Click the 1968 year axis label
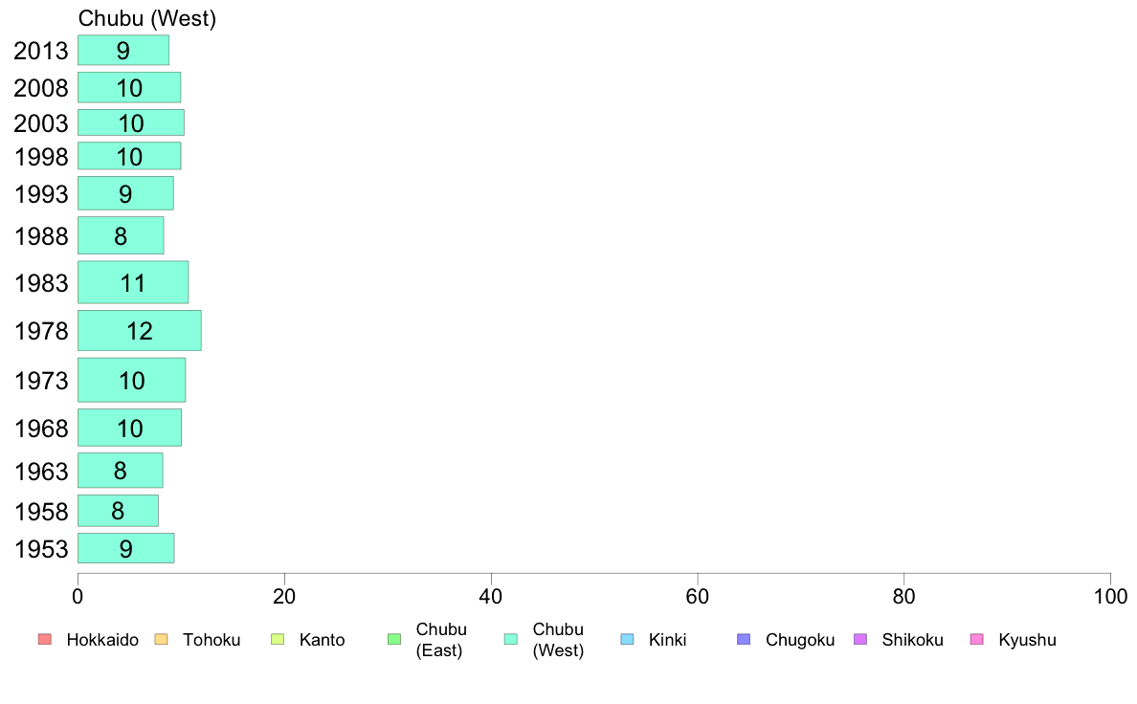The height and width of the screenshot is (704, 1137). click(x=41, y=429)
